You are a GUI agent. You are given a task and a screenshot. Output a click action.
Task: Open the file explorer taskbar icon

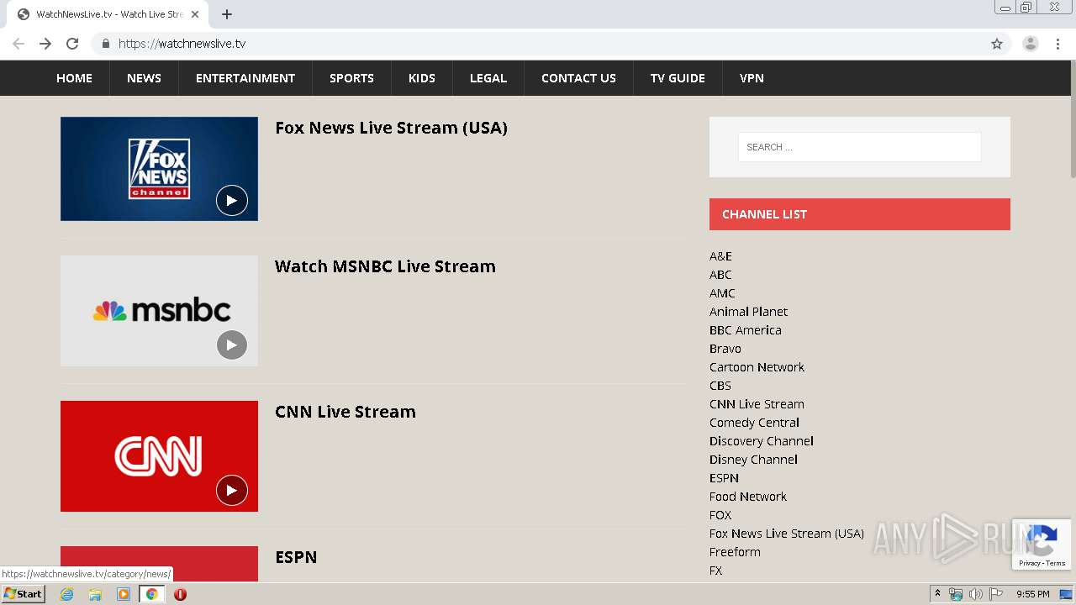tap(95, 594)
